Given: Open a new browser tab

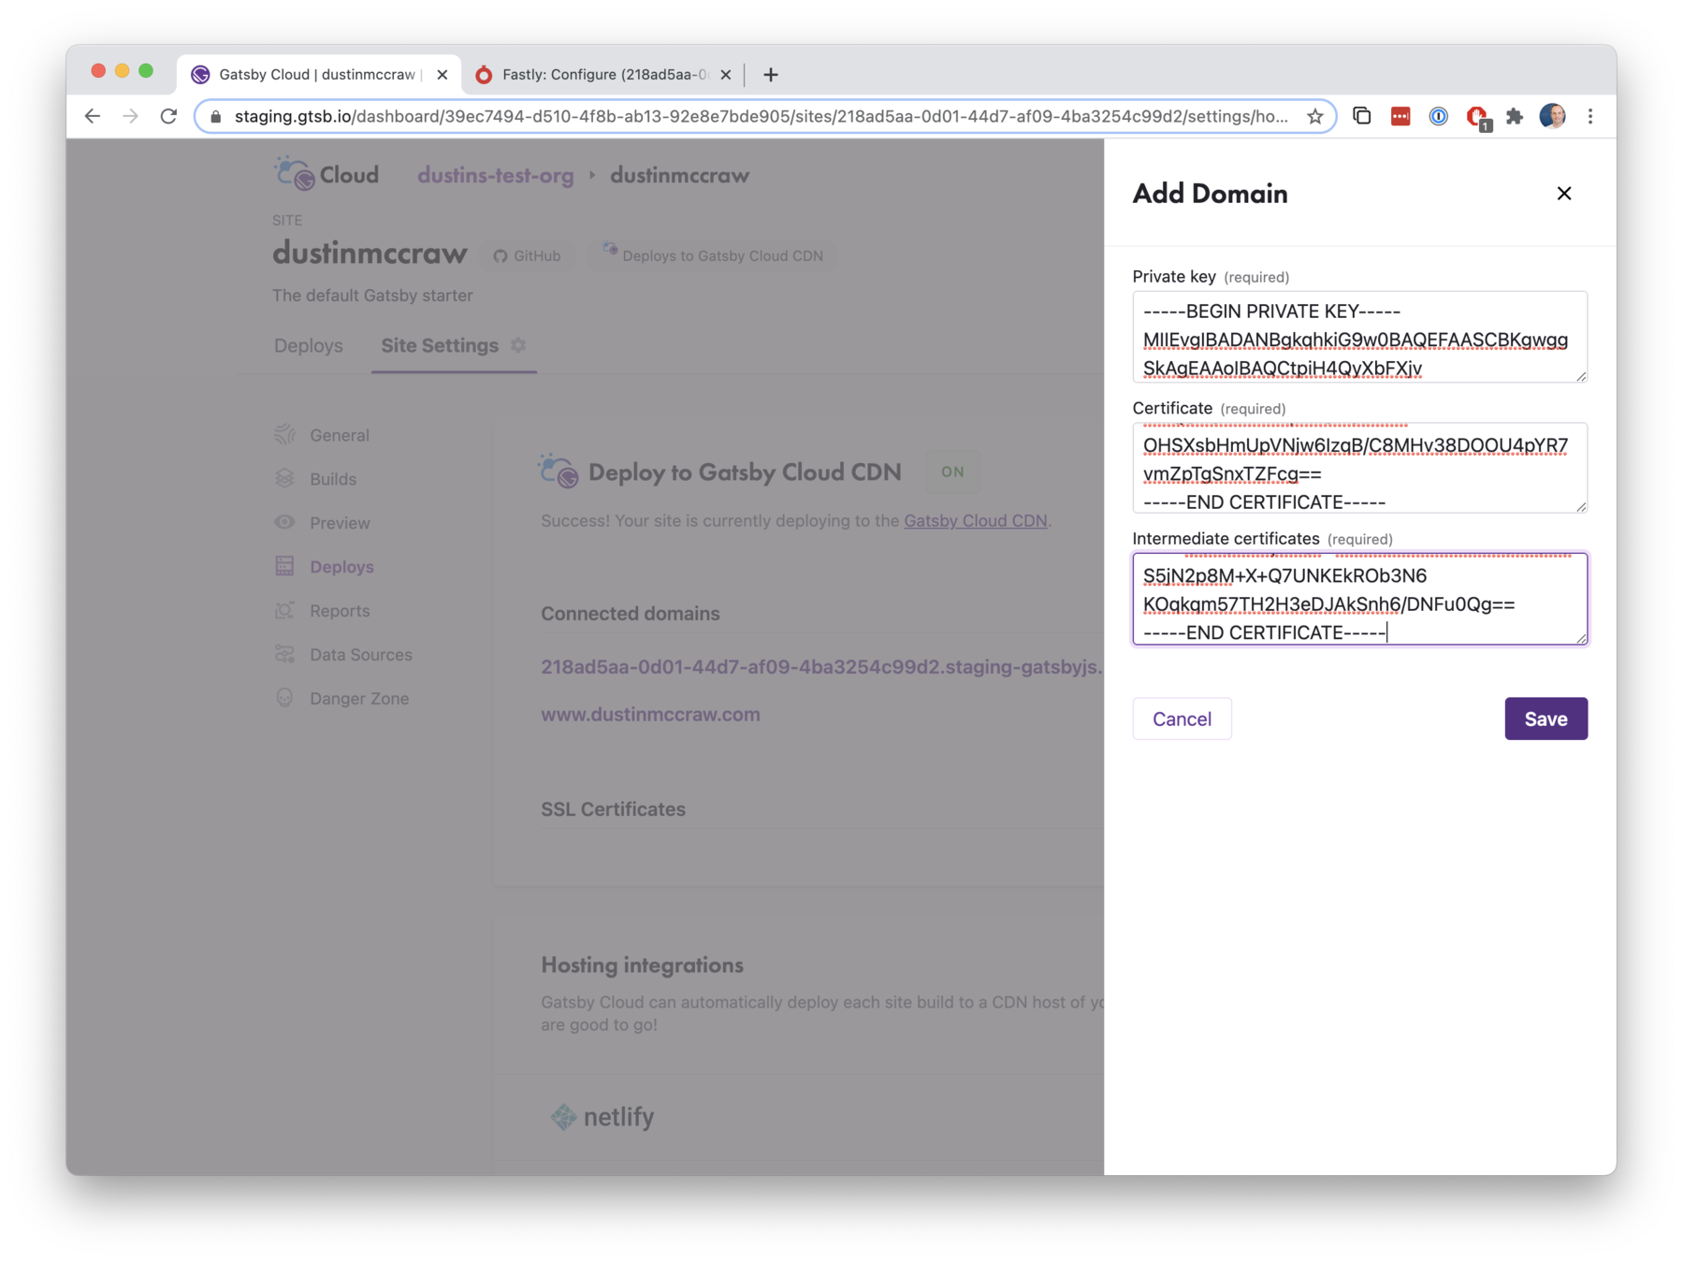Looking at the screenshot, I should tap(770, 74).
